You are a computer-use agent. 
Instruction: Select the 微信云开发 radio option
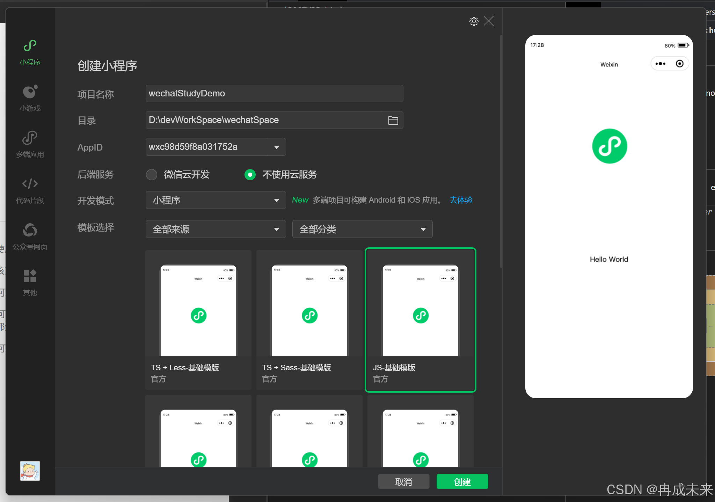(152, 175)
